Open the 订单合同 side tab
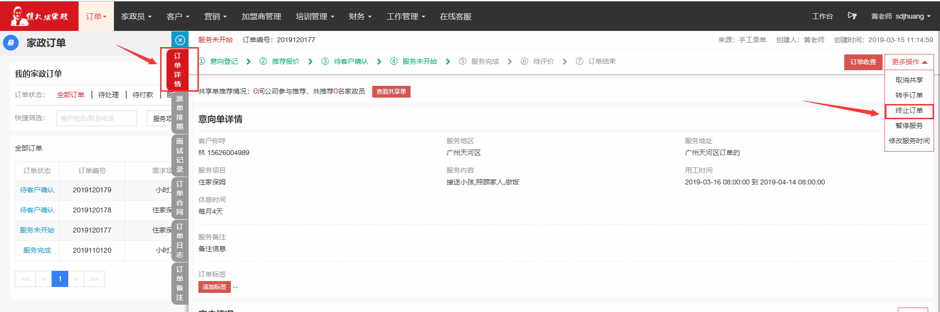The width and height of the screenshot is (940, 312). (180, 198)
